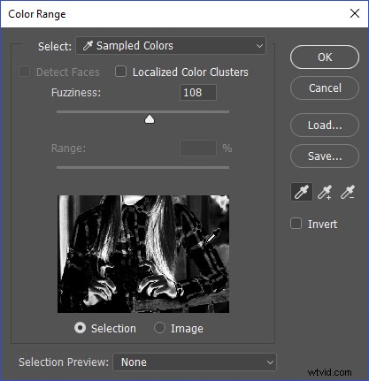
Task: Enable Localized Color Clusters checkbox
Action: point(120,72)
